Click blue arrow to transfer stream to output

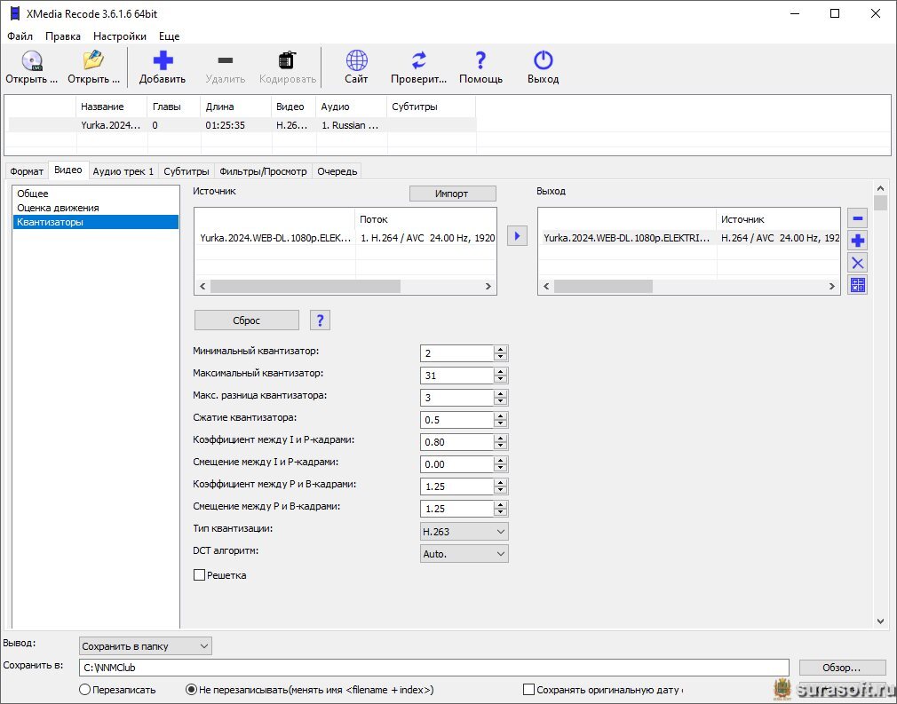pyautogui.click(x=517, y=236)
